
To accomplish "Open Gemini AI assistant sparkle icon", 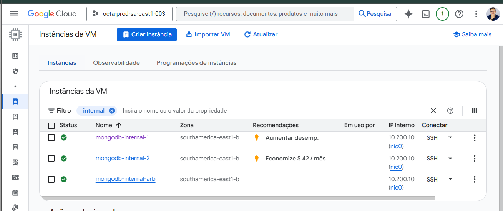I will pyautogui.click(x=408, y=14).
